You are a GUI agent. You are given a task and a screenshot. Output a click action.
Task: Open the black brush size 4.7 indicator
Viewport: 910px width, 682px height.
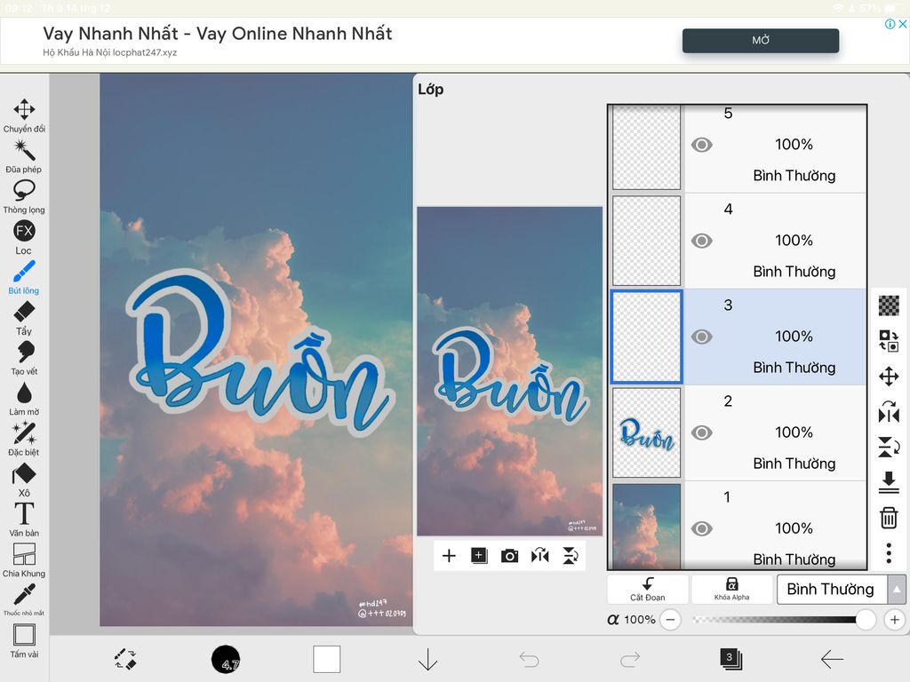[226, 660]
